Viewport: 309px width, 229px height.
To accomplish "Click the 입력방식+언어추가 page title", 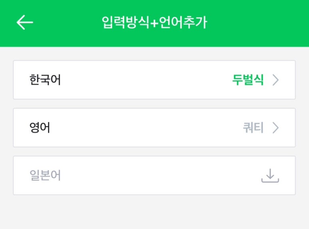I will (x=154, y=23).
